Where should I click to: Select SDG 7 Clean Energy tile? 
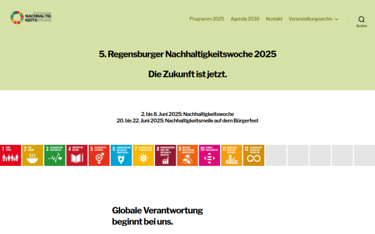[143, 155]
